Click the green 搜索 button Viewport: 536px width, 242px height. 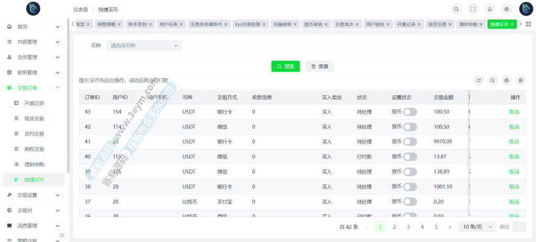[285, 66]
